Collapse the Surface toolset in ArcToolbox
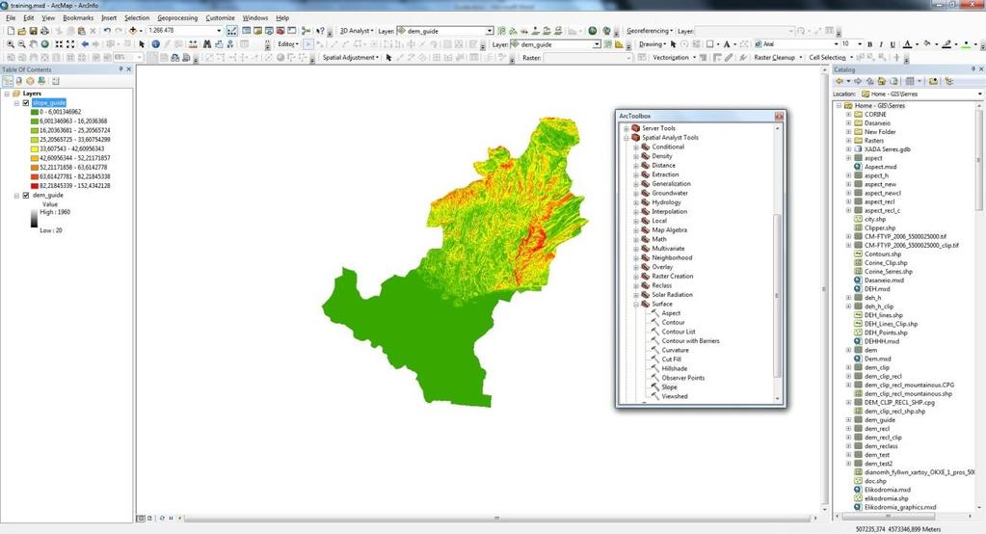The width and height of the screenshot is (986, 534). click(x=636, y=304)
